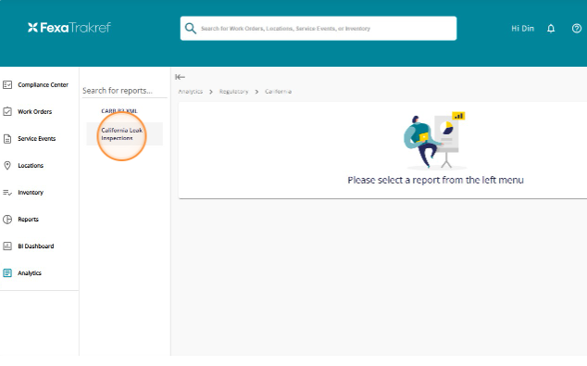Click the California breadcrumb
Viewport: 587px width, 366px height.
coord(278,92)
